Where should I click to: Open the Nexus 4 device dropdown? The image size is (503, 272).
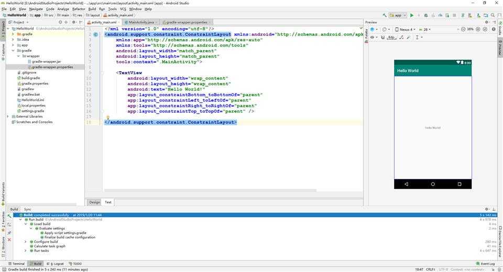(406, 29)
